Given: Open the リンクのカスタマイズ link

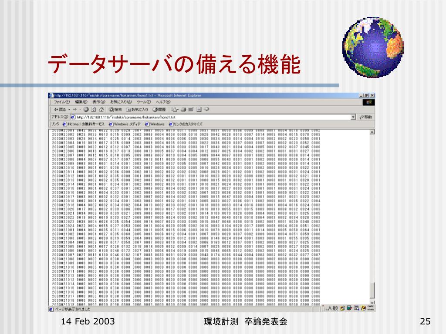Looking at the screenshot, I should pyautogui.click(x=186, y=124).
